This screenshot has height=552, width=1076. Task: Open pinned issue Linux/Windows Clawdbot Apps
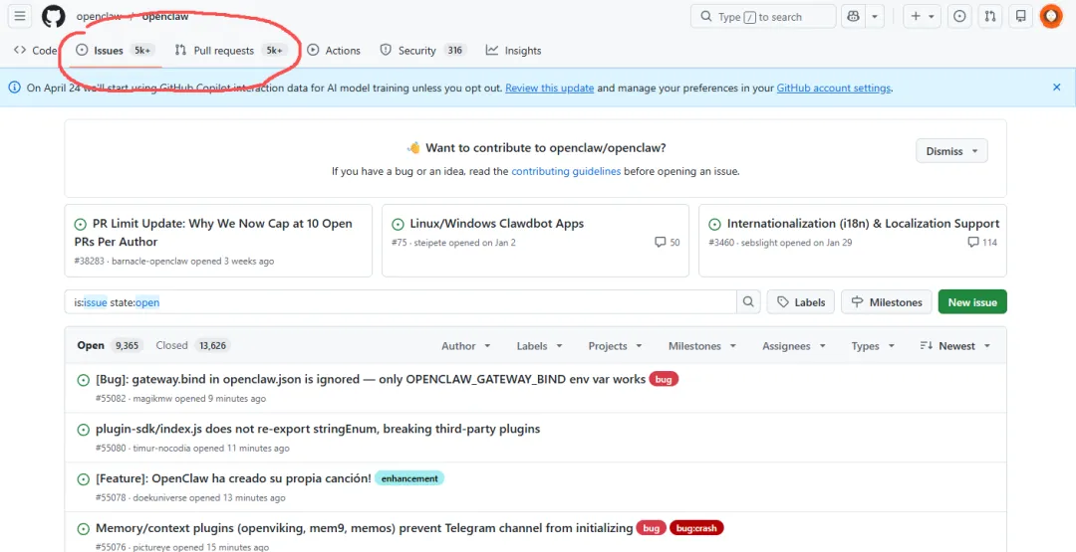click(497, 223)
